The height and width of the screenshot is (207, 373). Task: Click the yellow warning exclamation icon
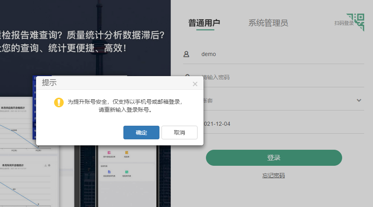pos(59,102)
